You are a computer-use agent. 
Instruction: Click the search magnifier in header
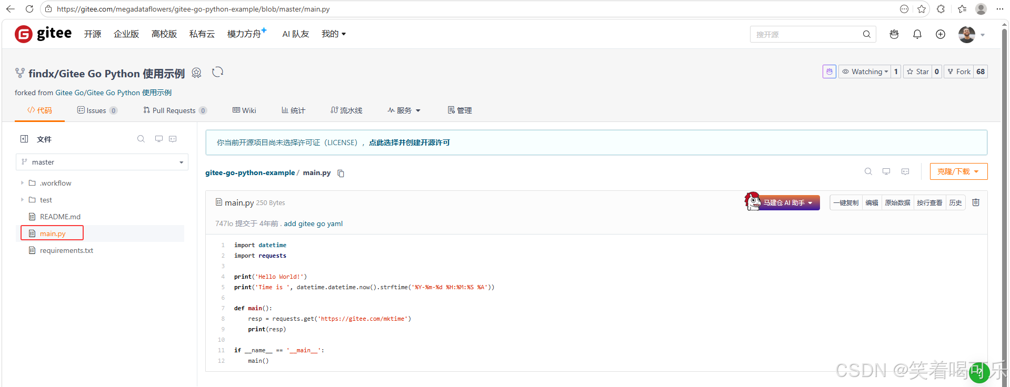(x=866, y=34)
